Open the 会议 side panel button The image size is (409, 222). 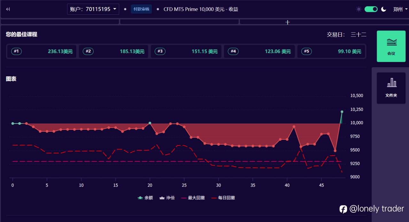(x=391, y=46)
